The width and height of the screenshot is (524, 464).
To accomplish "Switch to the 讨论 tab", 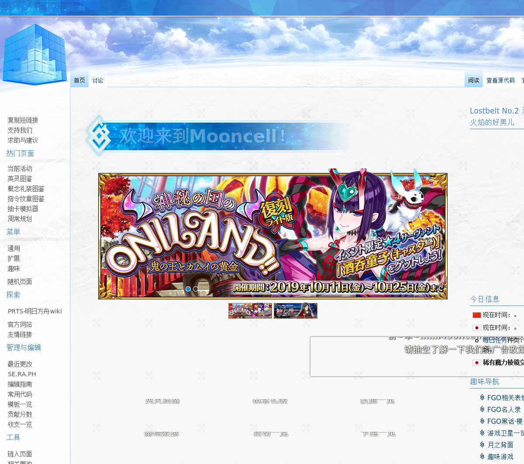I will click(98, 80).
